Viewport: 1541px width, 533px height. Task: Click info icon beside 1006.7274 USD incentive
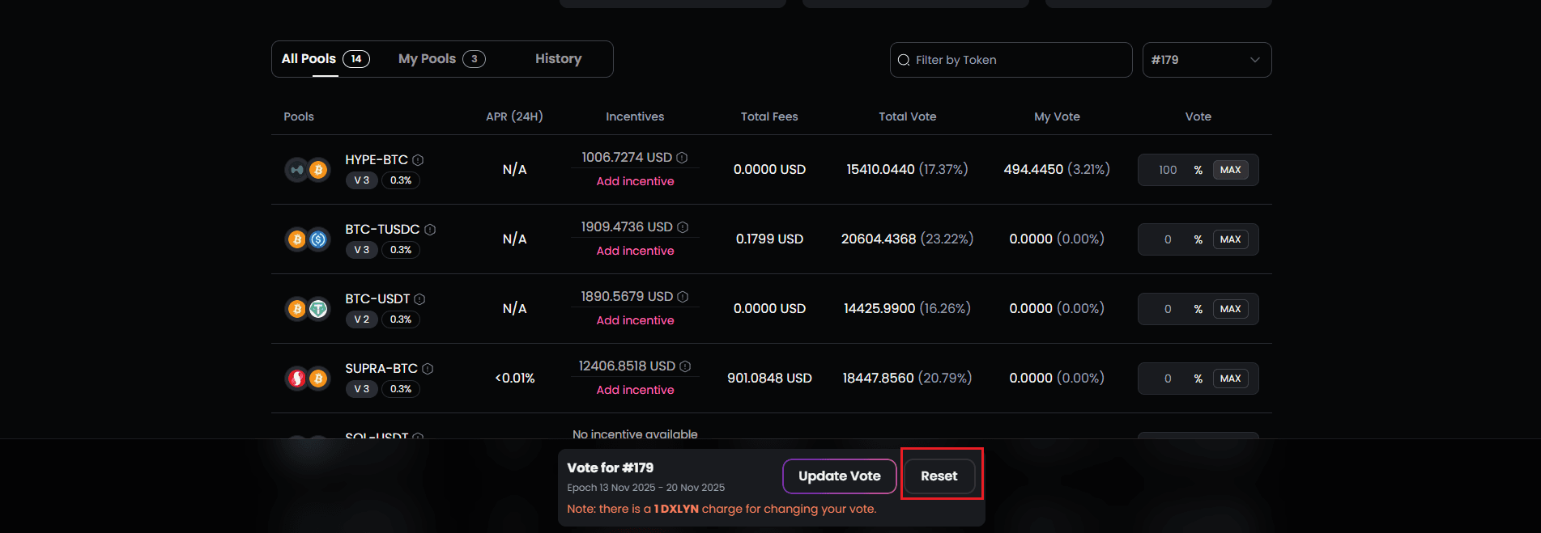682,158
